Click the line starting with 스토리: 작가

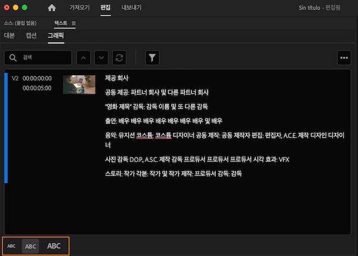pyautogui.click(x=173, y=174)
